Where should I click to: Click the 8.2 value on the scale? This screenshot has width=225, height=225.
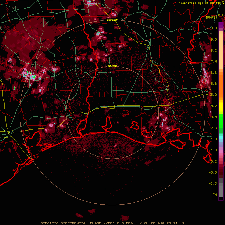tap(214, 50)
